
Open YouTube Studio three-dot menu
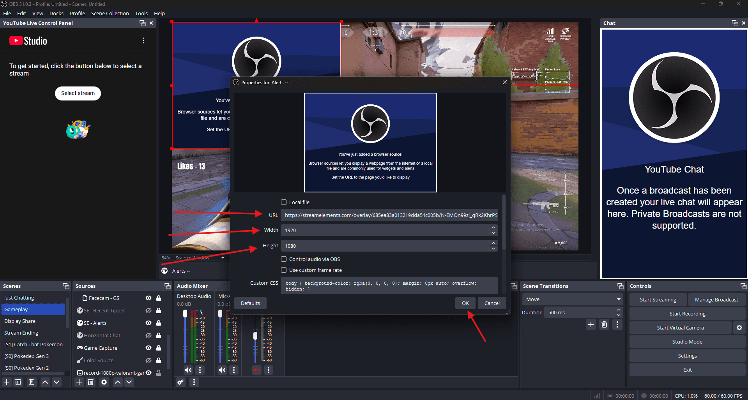pos(143,41)
